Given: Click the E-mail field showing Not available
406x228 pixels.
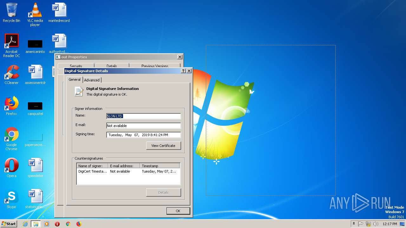Looking at the screenshot, I should tap(143, 126).
